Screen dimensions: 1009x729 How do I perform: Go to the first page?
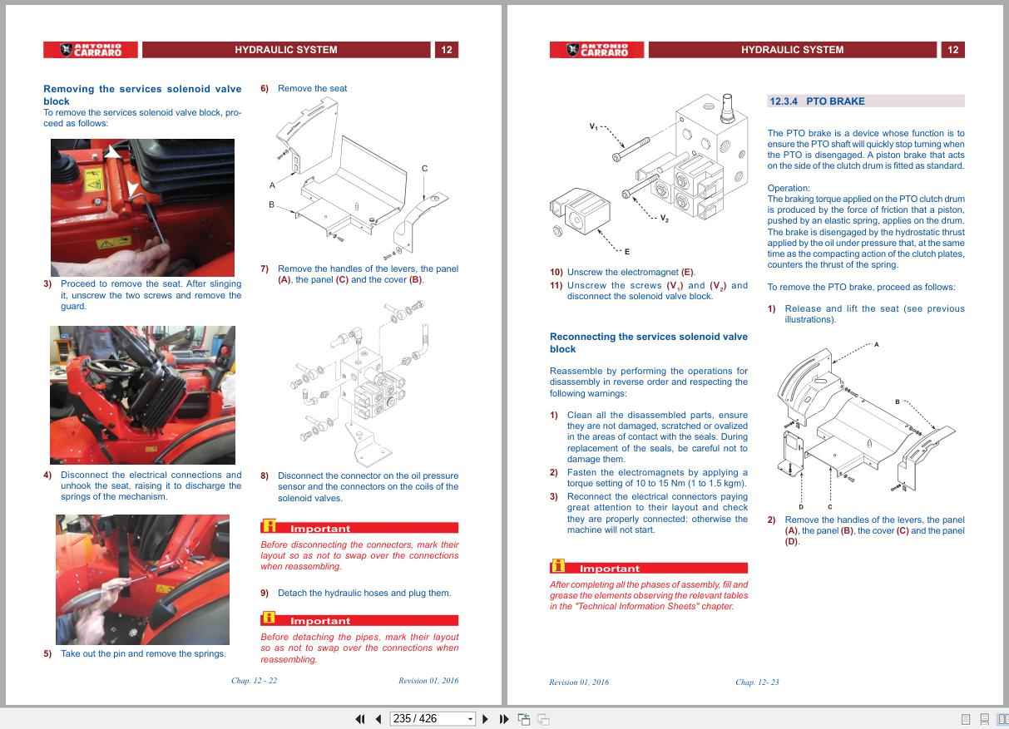[359, 718]
